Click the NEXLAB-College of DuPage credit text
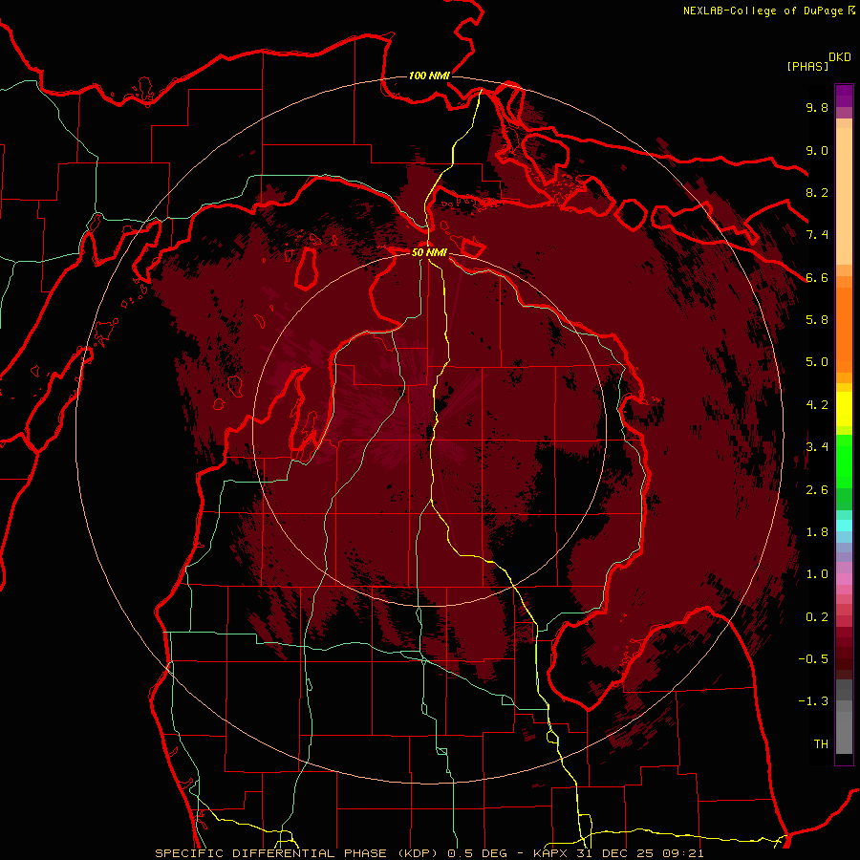Screen dimensions: 860x860 [763, 11]
